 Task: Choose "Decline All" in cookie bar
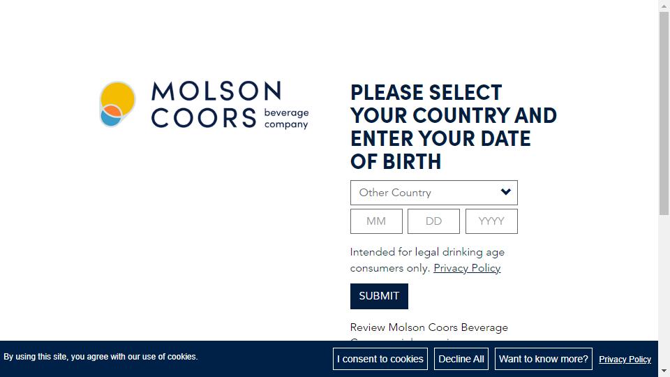[461, 359]
